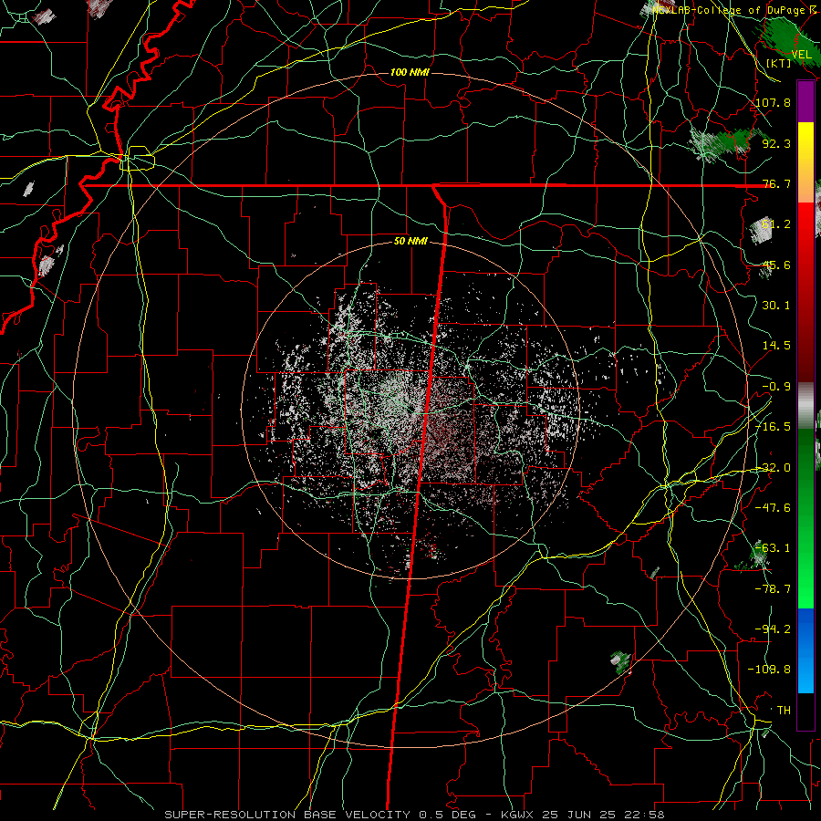The width and height of the screenshot is (821, 821).
Task: Click the -63.1 scale value
Action: [774, 548]
